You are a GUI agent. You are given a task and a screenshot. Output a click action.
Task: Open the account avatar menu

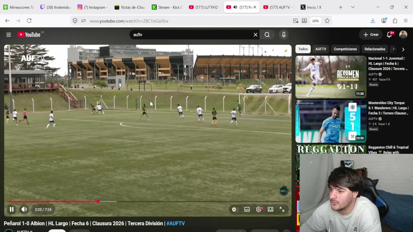[403, 34]
